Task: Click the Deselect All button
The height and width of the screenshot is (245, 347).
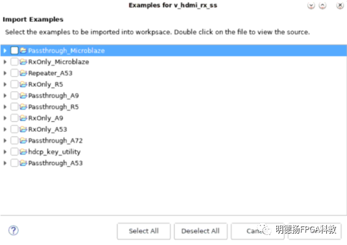Action: pyautogui.click(x=200, y=231)
